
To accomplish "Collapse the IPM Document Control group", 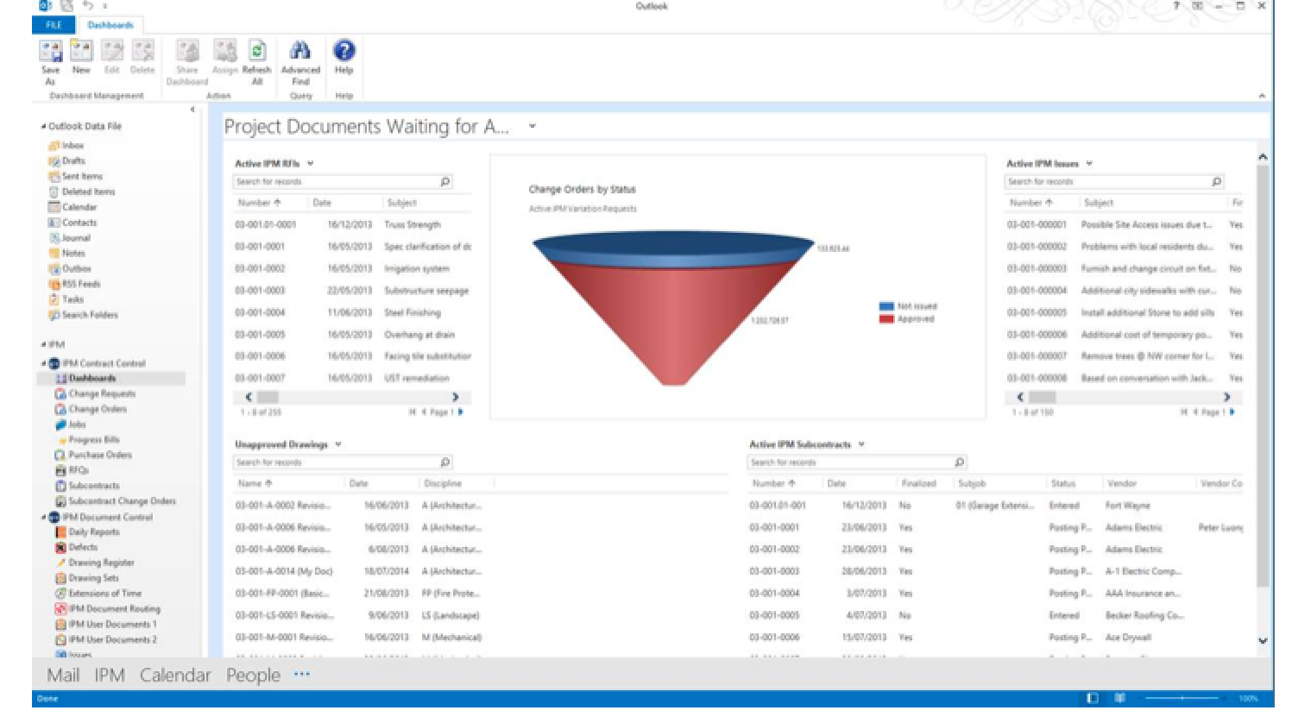I will click(x=42, y=516).
